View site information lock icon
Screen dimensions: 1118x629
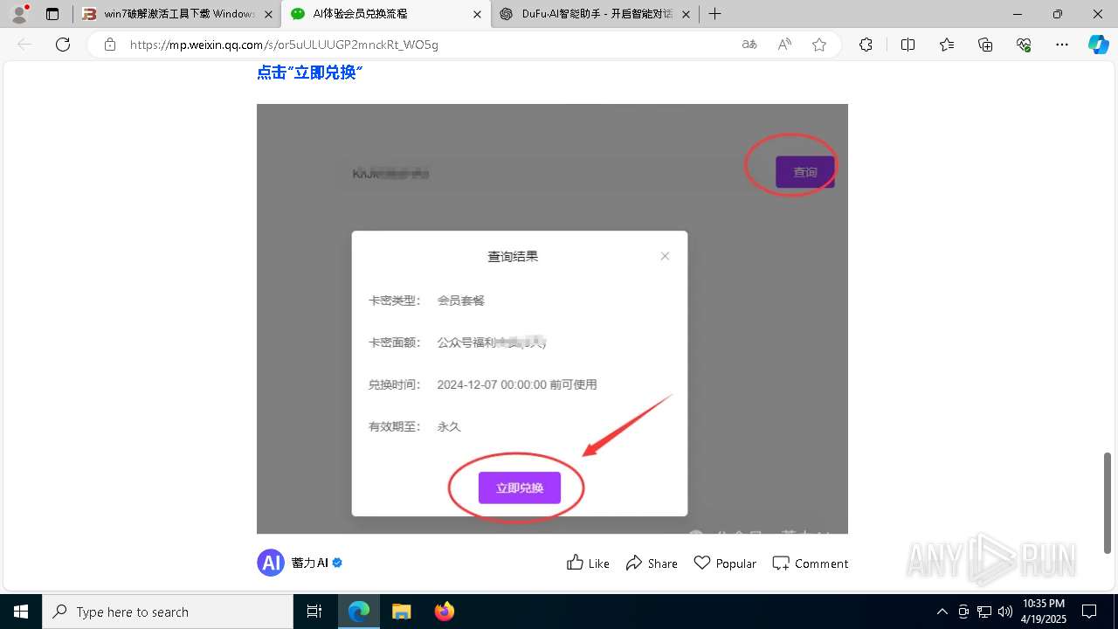pyautogui.click(x=110, y=45)
